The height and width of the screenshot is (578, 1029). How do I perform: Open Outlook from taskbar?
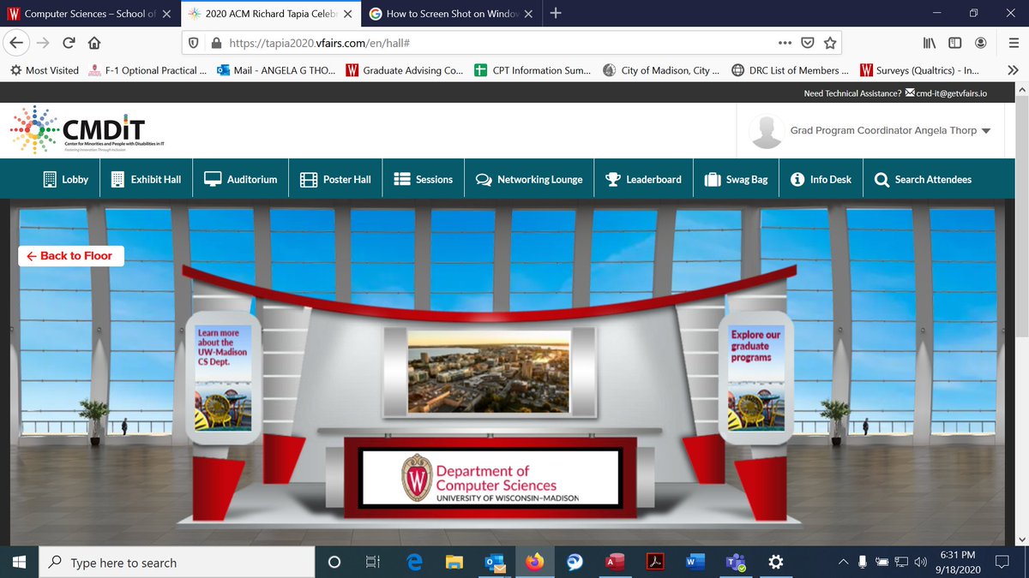495,563
